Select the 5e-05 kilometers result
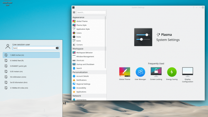 point(31,83)
